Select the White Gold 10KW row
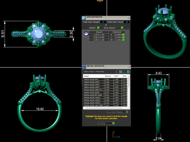The width and height of the screenshot is (190, 142). click(x=105, y=100)
